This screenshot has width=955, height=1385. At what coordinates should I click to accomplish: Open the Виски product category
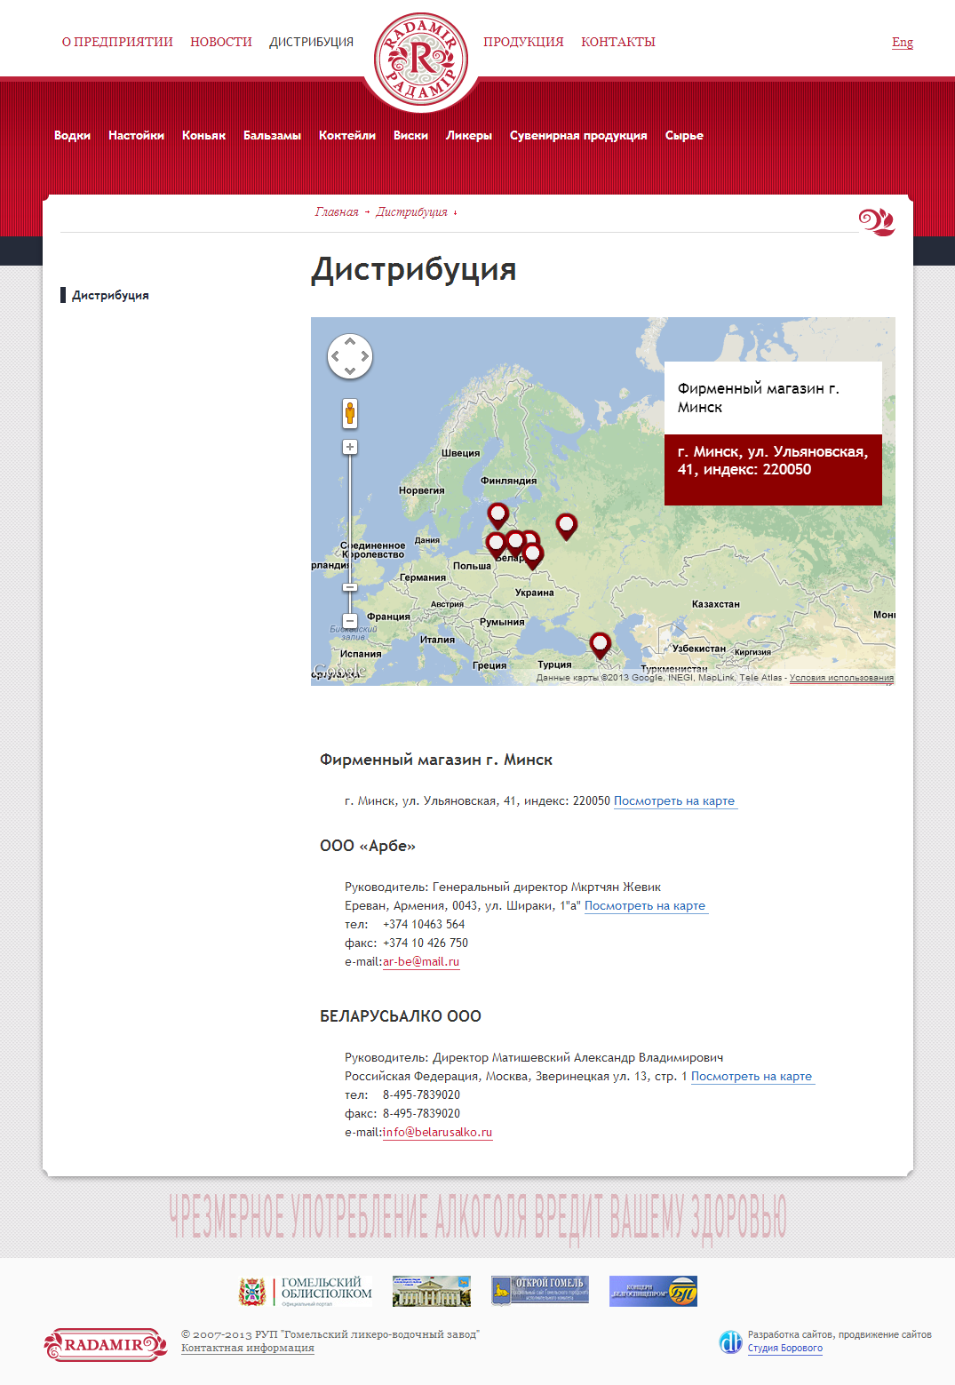tap(410, 135)
